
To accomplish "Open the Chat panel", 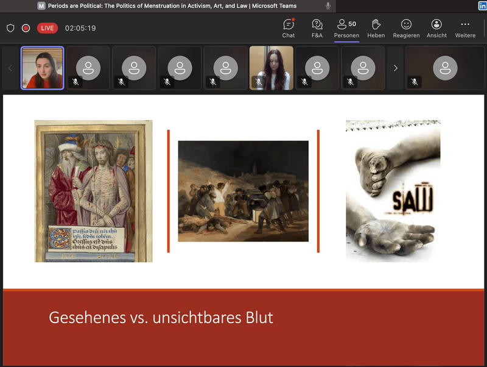I will 289,28.
